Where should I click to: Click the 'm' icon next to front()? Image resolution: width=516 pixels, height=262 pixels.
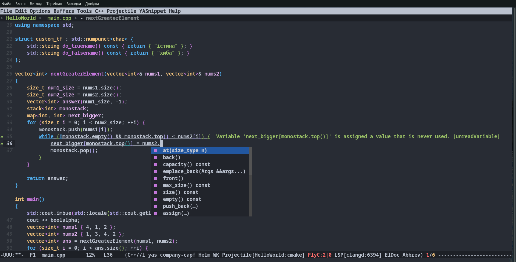155,178
